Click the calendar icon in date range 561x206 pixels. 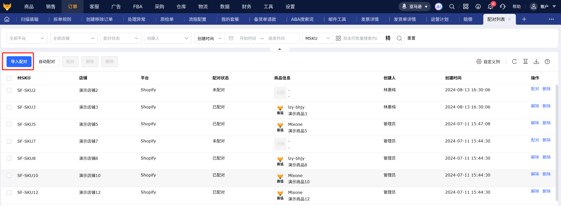coord(231,38)
